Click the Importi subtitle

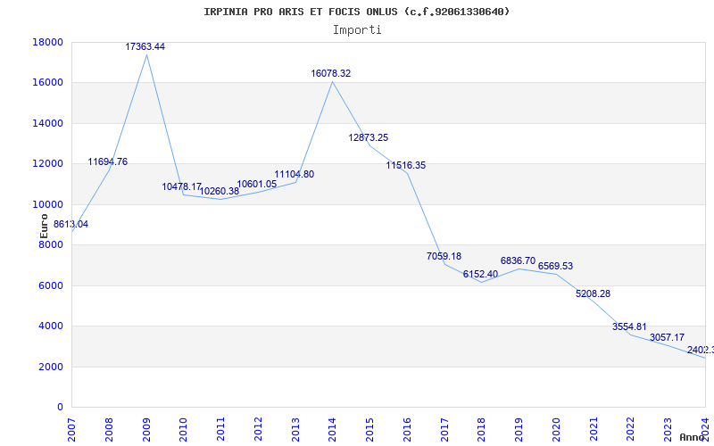click(x=357, y=30)
